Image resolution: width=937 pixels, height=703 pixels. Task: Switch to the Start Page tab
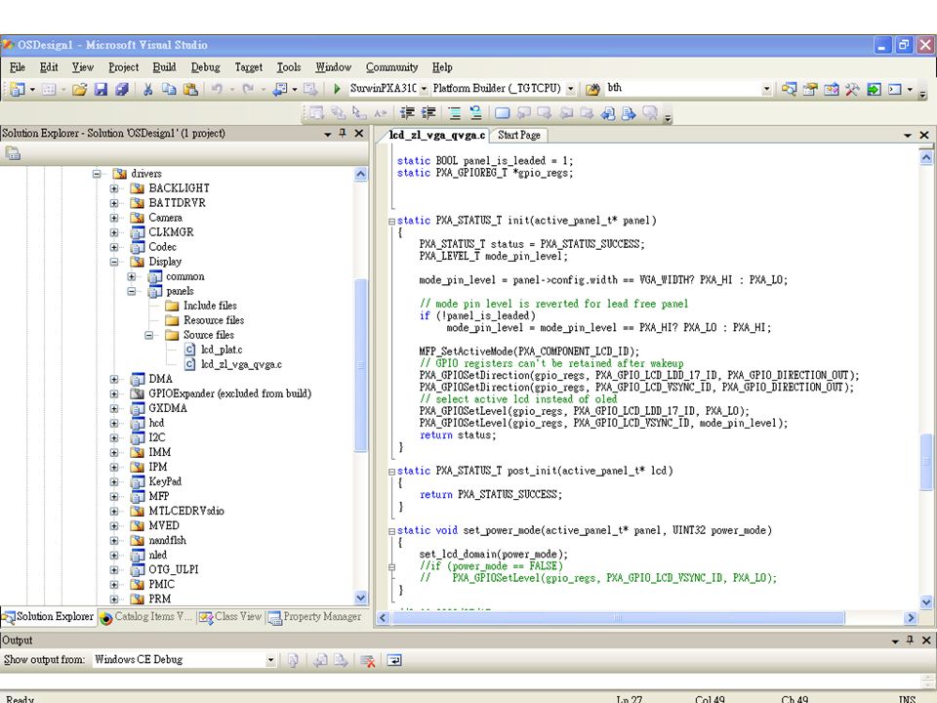[518, 135]
